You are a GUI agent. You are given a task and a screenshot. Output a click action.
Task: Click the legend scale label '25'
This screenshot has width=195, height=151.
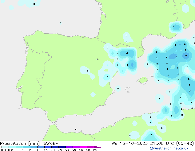point(60,150)
